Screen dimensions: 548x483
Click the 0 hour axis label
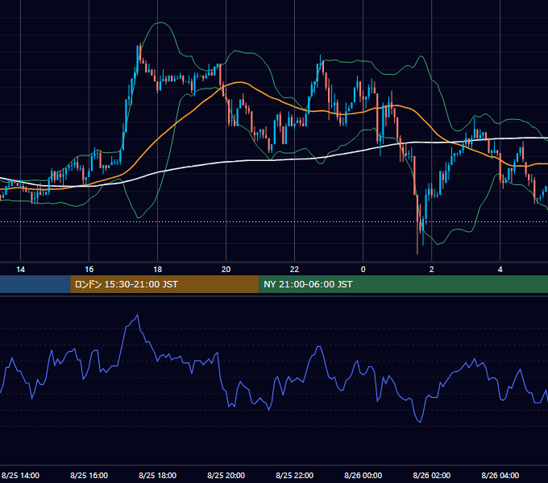tap(363, 270)
